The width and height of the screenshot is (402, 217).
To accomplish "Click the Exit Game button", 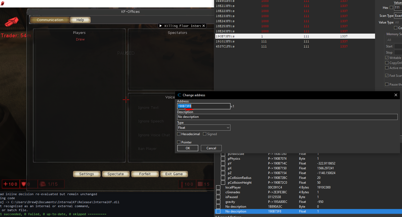I will click(x=174, y=174).
